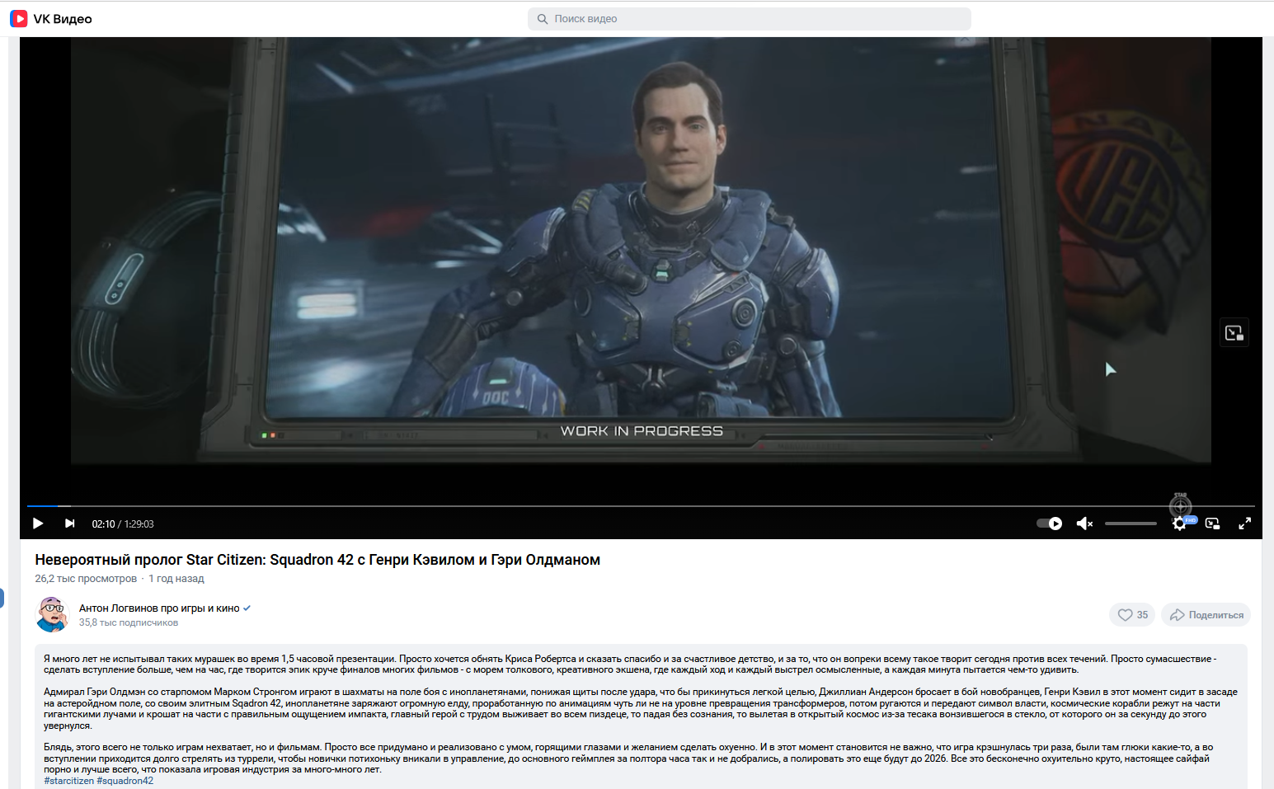Adjust the player volume slider
This screenshot has width=1274, height=789.
[1131, 524]
